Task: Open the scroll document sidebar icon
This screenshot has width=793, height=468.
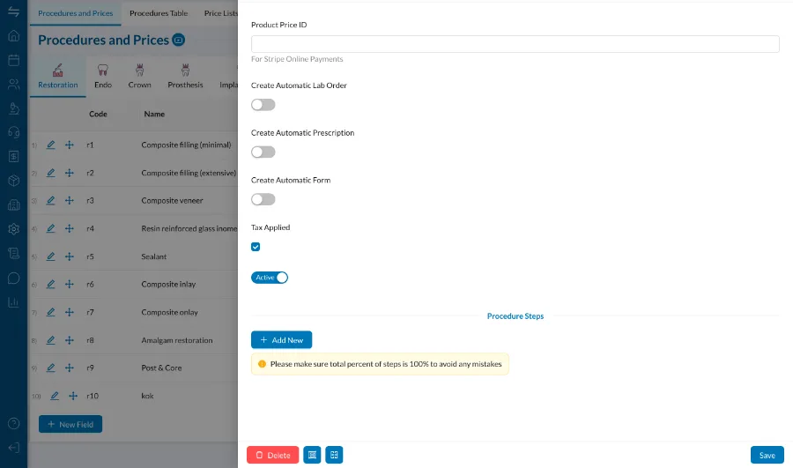Action: coord(13,254)
